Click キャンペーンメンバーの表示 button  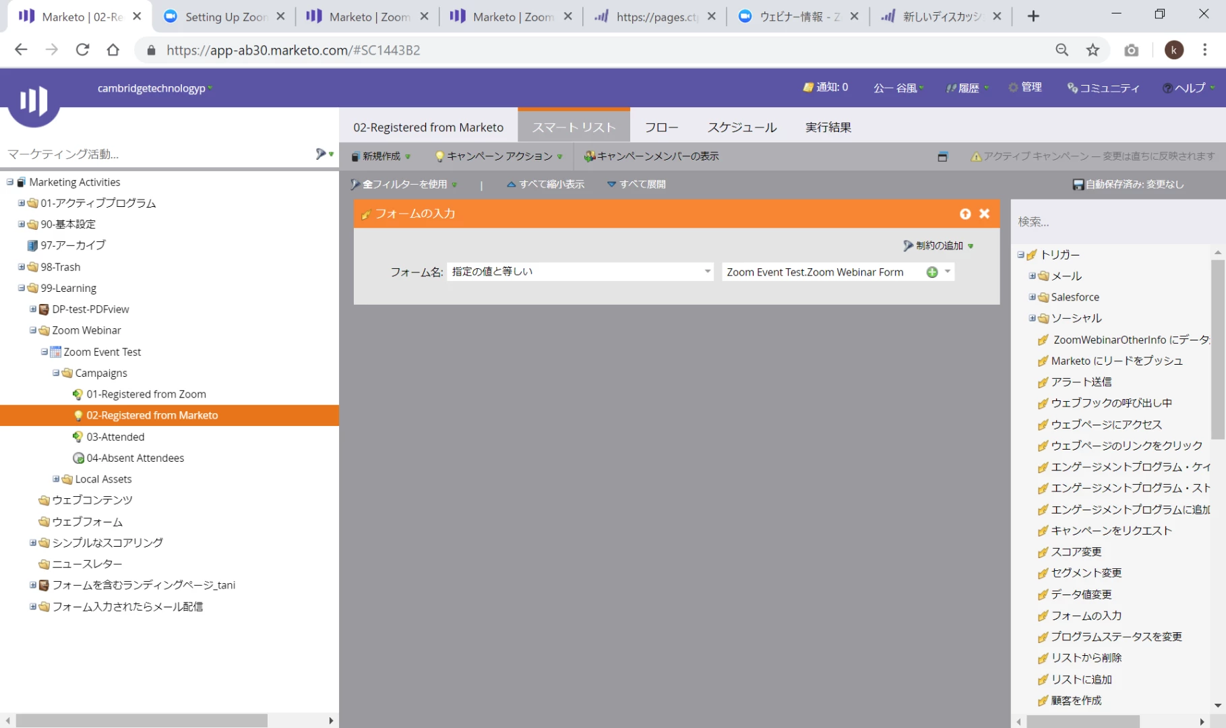(x=651, y=156)
